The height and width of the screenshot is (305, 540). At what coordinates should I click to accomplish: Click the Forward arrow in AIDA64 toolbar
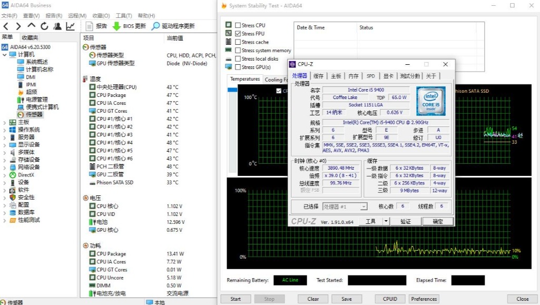tap(18, 26)
